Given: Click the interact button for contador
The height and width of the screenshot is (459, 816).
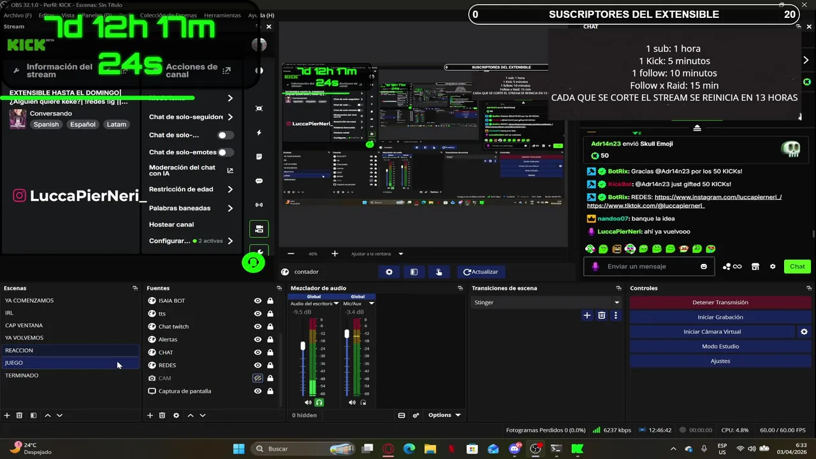Looking at the screenshot, I should coord(439,272).
